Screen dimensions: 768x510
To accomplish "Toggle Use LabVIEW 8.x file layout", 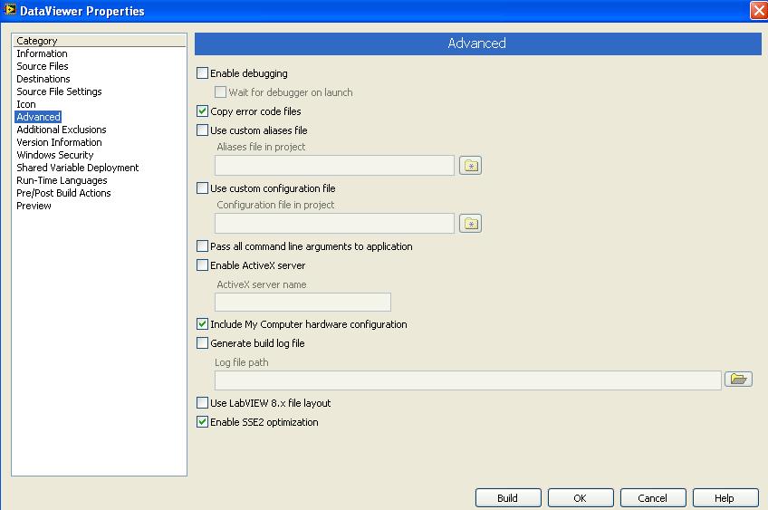I will (x=202, y=403).
